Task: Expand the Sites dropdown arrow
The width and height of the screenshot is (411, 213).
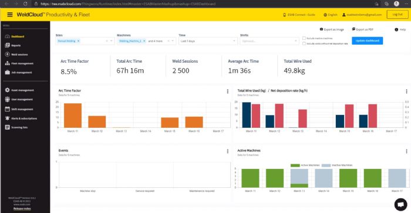Action: pos(112,41)
